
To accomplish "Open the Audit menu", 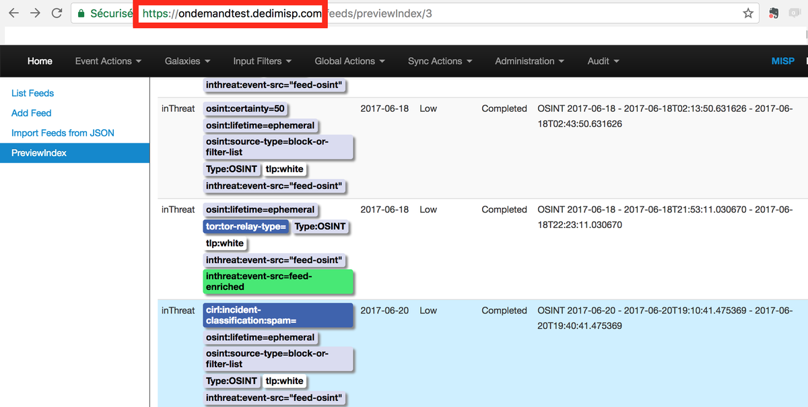I will [x=602, y=61].
